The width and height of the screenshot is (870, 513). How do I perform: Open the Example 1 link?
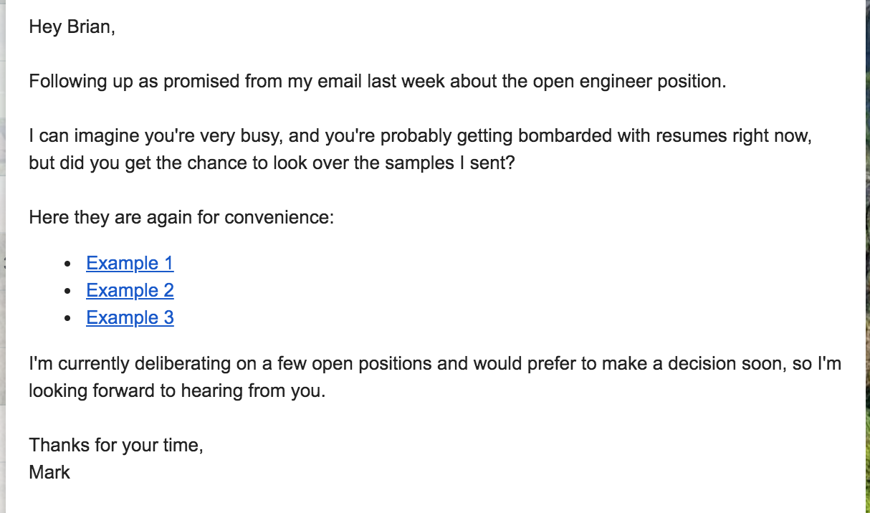(x=130, y=263)
